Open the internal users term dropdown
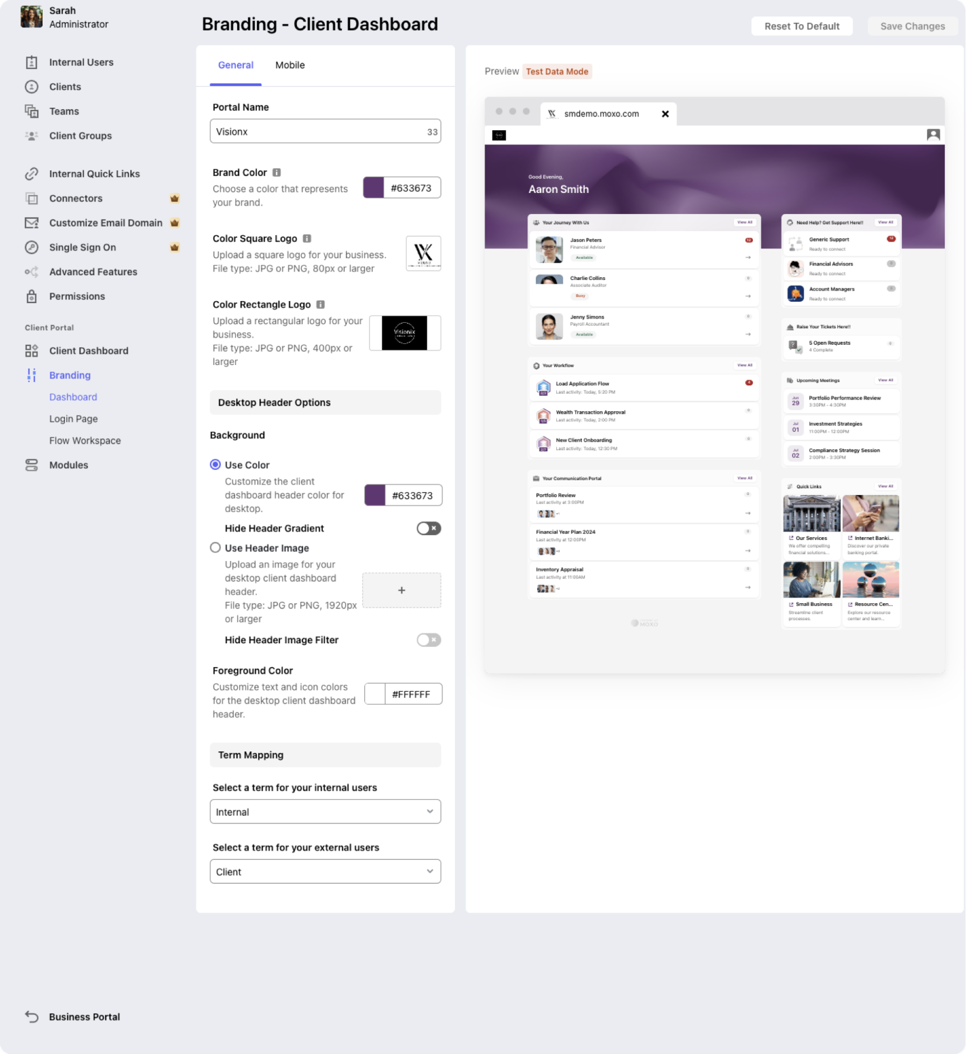The width and height of the screenshot is (966, 1054). [325, 811]
